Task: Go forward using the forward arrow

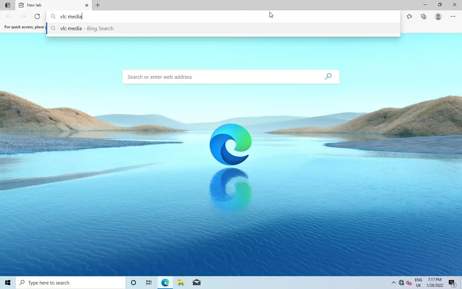Action: (x=23, y=16)
